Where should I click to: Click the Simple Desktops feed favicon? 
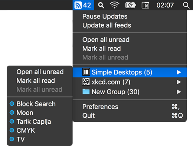pos(86,72)
